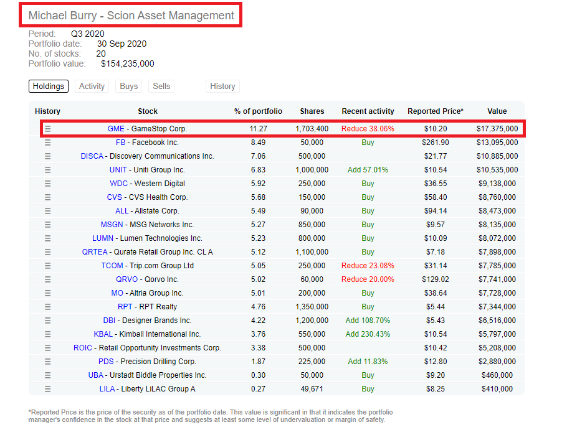Image resolution: width=567 pixels, height=445 pixels.
Task: Open history icon for Liberty LiLAC row
Action: (x=48, y=390)
